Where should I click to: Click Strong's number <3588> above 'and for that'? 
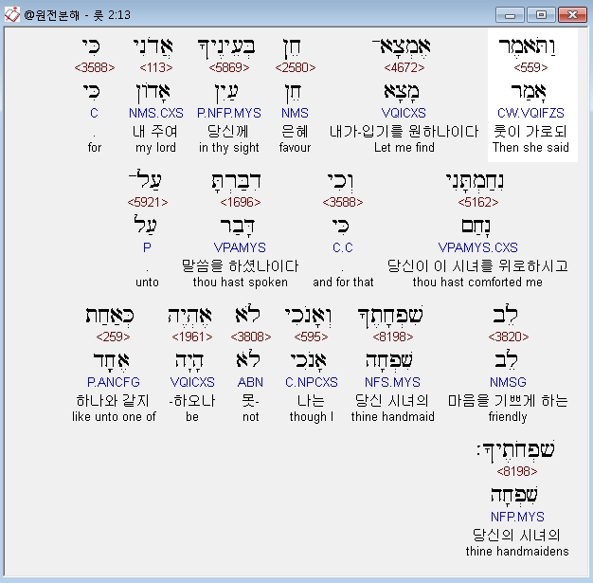tap(343, 203)
